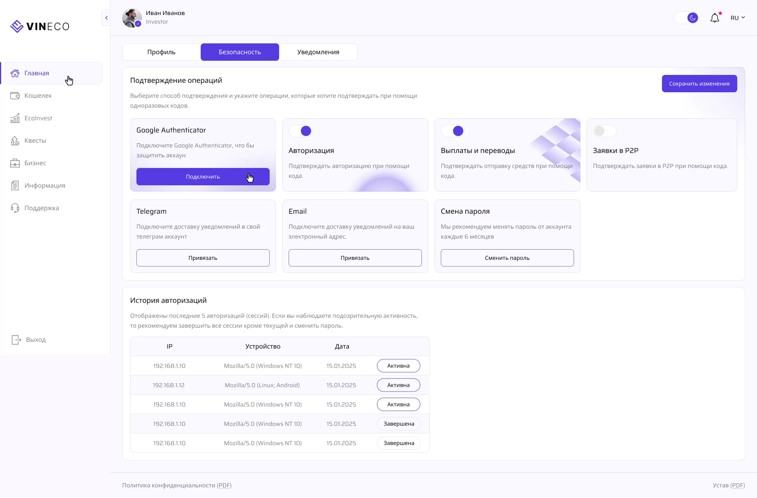Switch to the Уведомления tab
This screenshot has height=498, width=757.
318,52
